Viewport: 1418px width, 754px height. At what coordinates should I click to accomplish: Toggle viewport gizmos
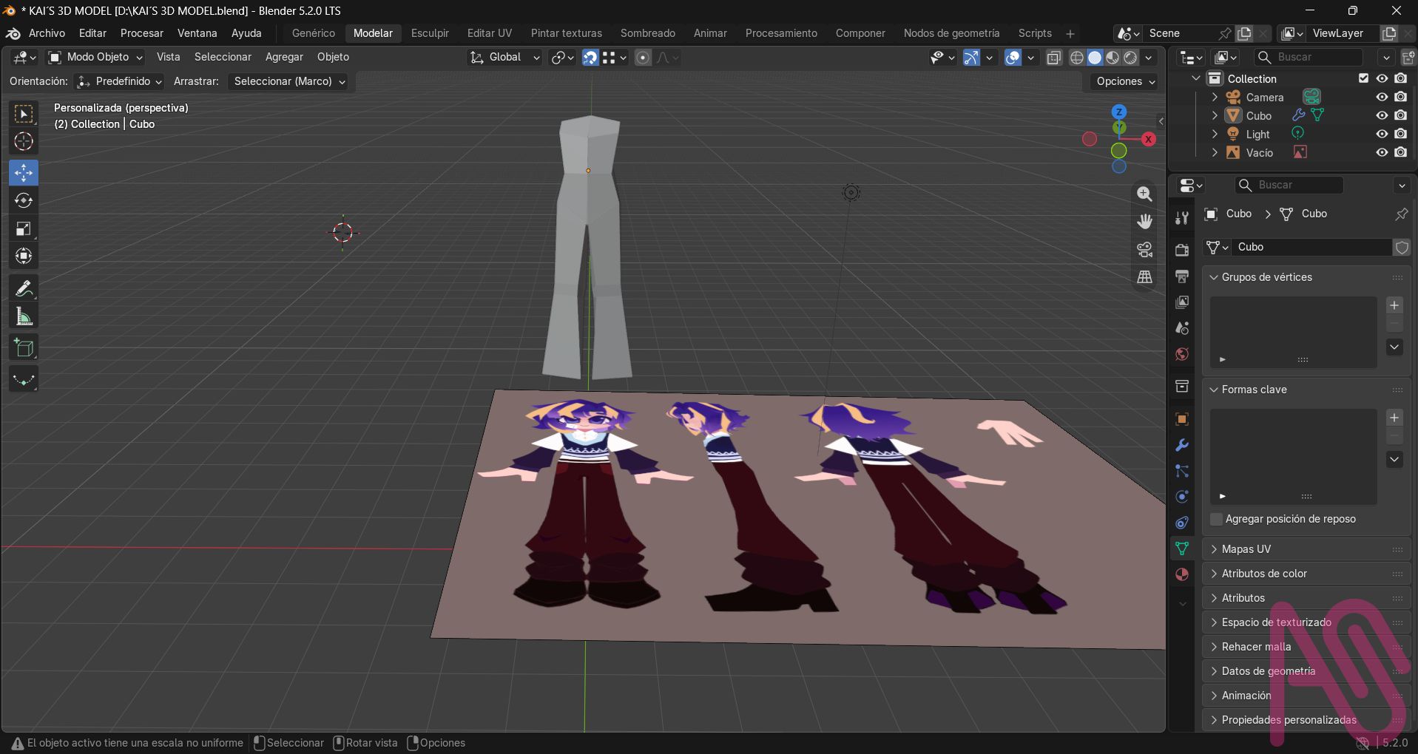click(x=971, y=58)
